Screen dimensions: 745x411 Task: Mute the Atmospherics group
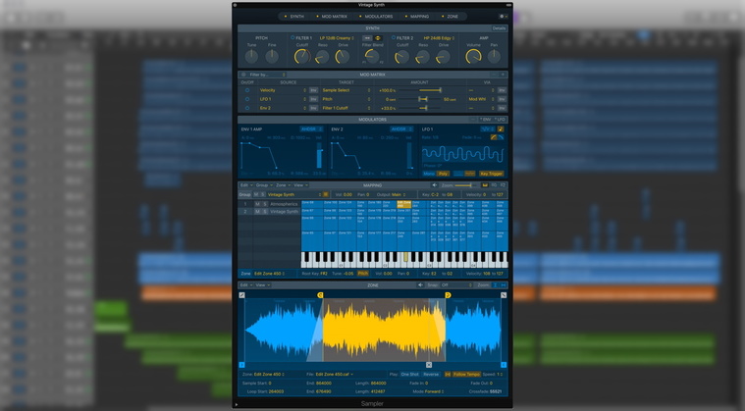pos(257,204)
